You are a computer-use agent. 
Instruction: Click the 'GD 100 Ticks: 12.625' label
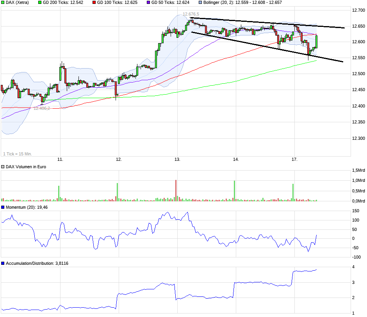(117, 3)
